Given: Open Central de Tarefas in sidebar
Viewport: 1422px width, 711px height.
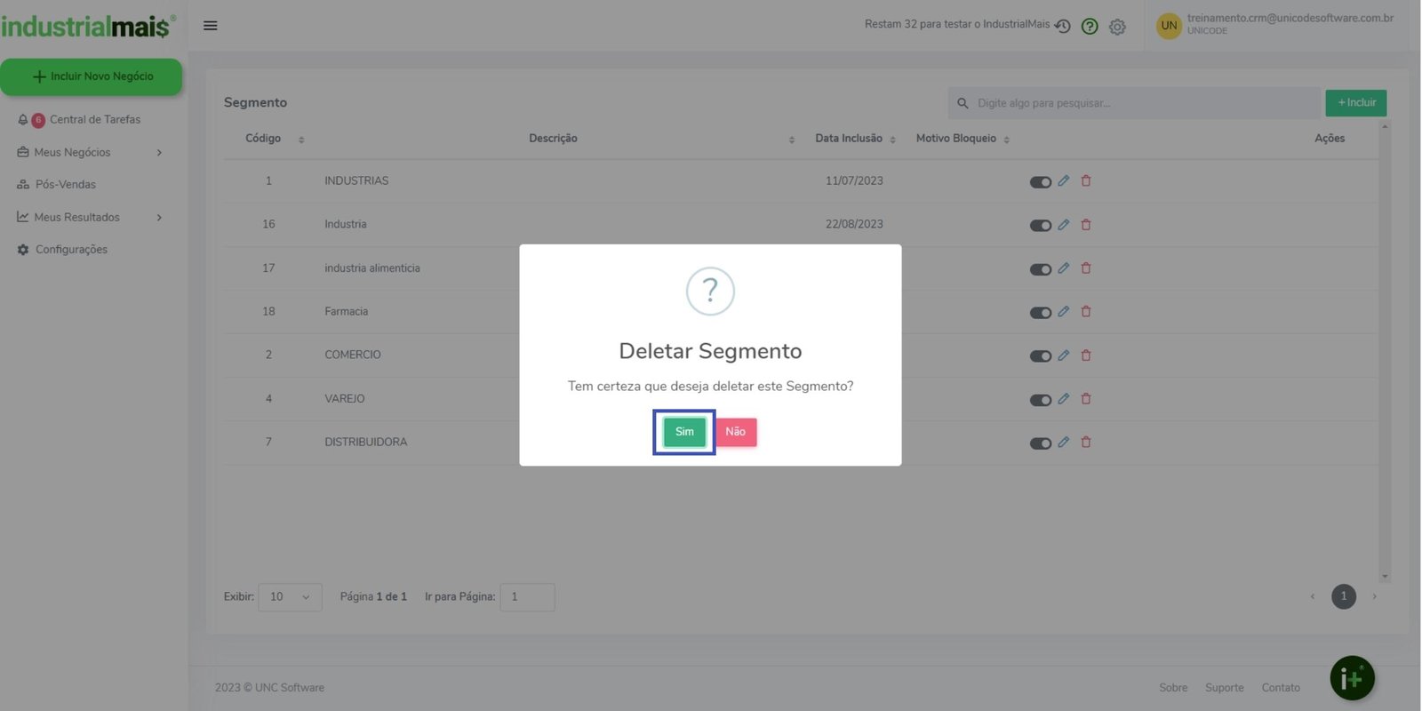Looking at the screenshot, I should pyautogui.click(x=94, y=120).
